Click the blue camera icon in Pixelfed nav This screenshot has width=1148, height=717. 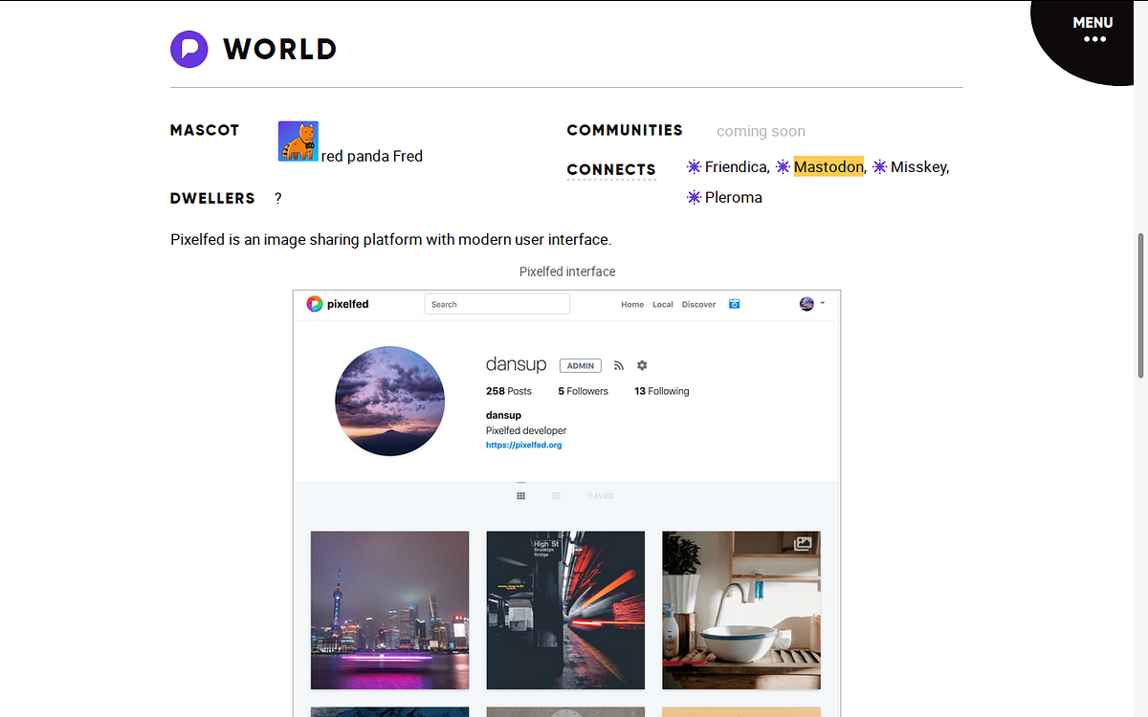(735, 304)
